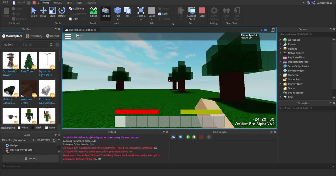This screenshot has width=336, height=176.
Task: Select Black background option
Action: [x=36, y=128]
